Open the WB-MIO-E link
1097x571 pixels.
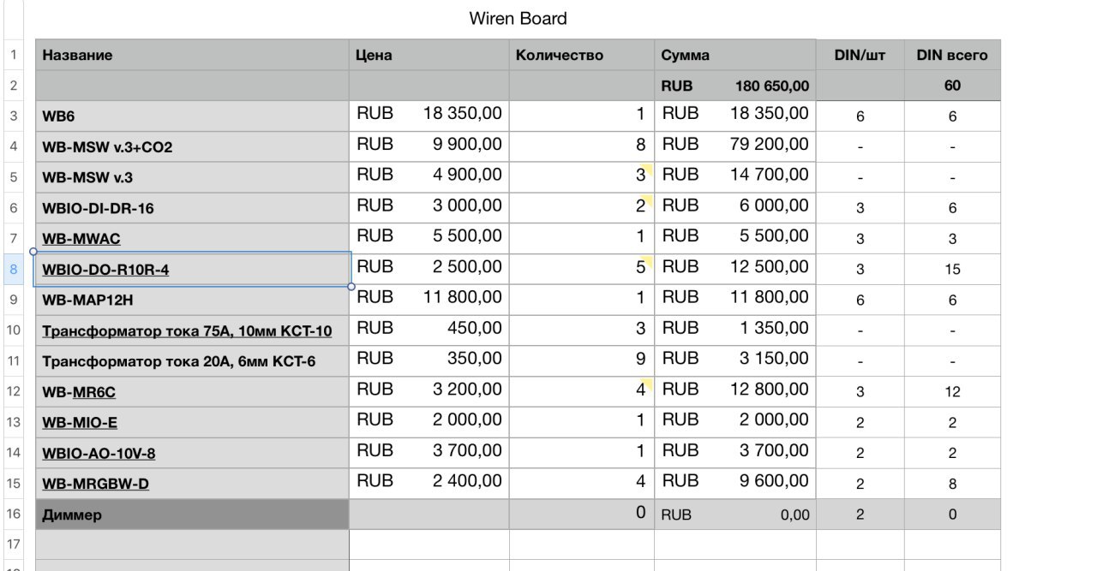pos(80,422)
